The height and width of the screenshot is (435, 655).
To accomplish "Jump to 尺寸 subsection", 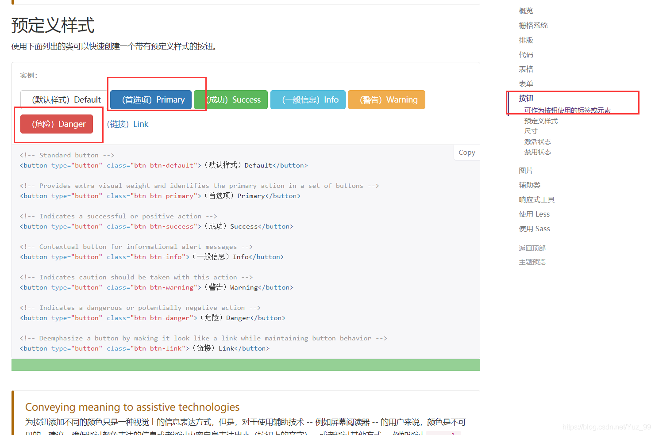I will point(531,131).
